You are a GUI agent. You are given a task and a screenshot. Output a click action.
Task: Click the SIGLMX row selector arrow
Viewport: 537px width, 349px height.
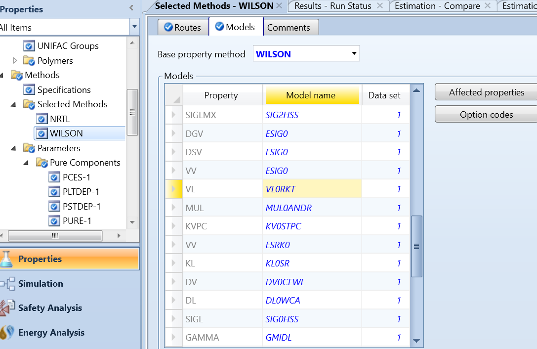click(x=173, y=115)
